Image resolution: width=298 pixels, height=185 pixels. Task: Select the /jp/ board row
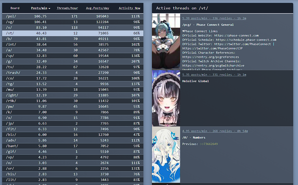click(x=73, y=124)
